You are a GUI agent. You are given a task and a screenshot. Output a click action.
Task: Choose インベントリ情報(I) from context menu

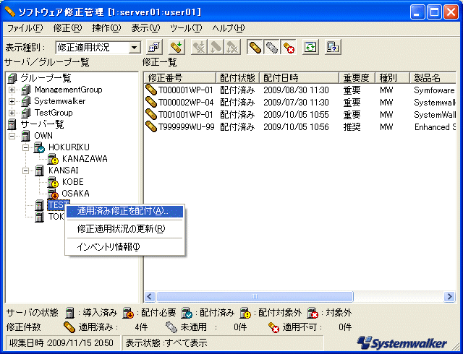point(124,246)
